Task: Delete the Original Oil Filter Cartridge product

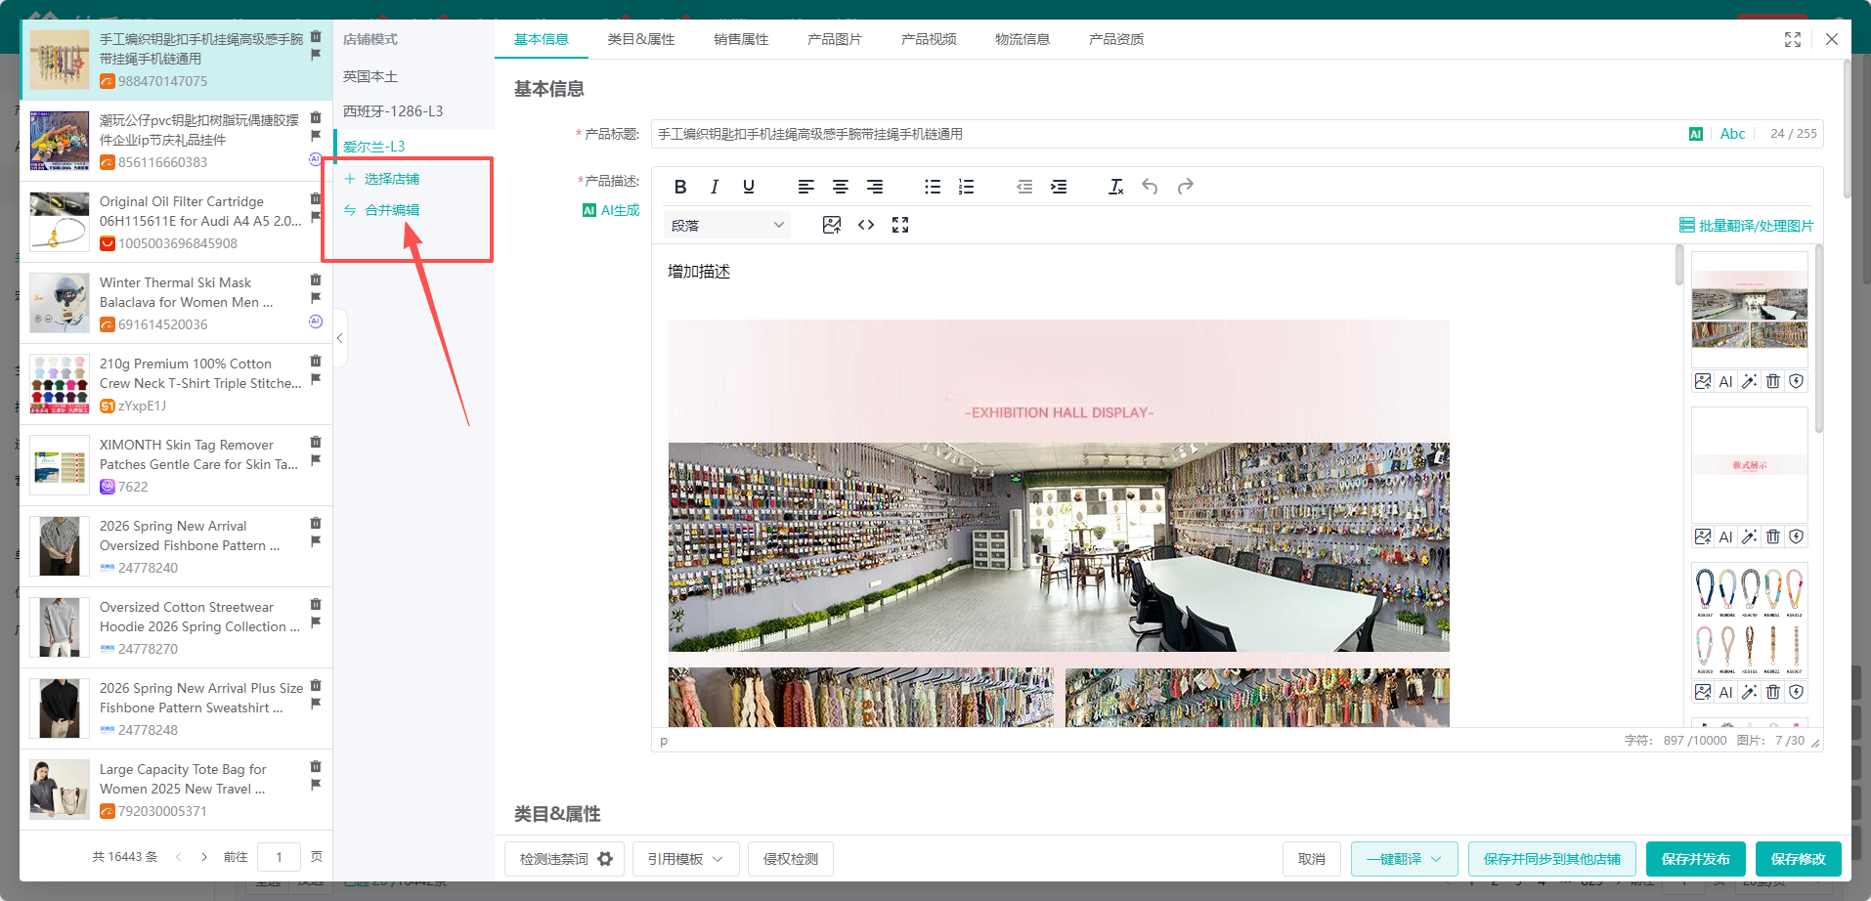Action: (316, 198)
